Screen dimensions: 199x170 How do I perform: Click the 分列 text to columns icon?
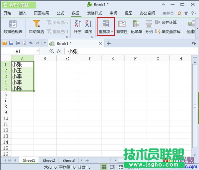tap(149, 27)
